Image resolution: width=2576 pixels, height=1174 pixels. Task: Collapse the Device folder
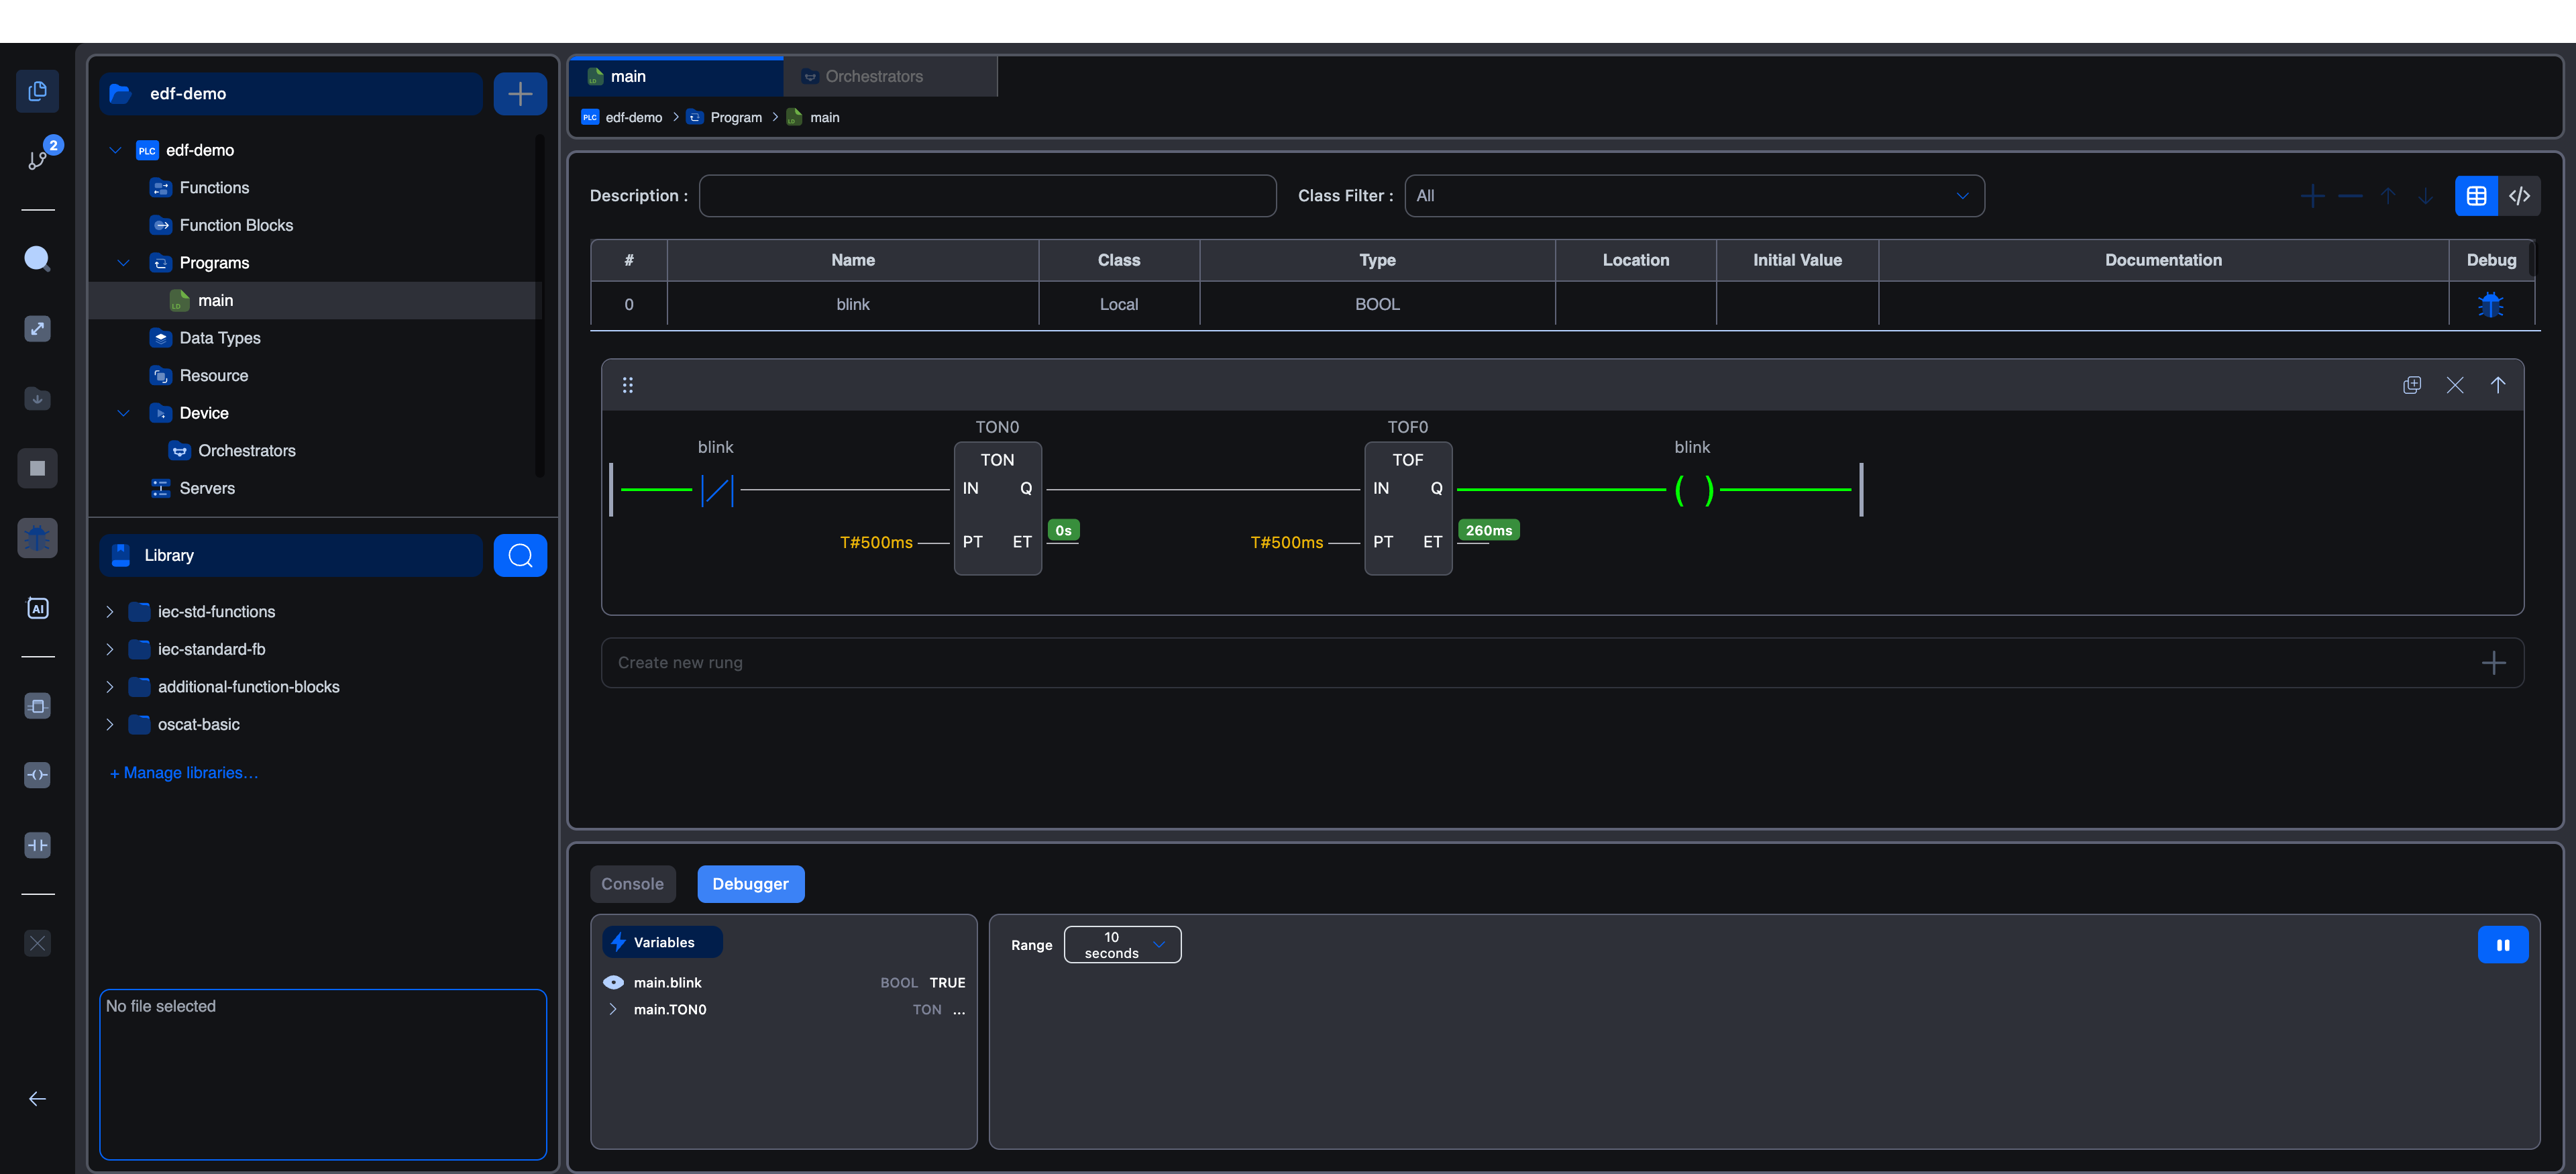pyautogui.click(x=123, y=413)
